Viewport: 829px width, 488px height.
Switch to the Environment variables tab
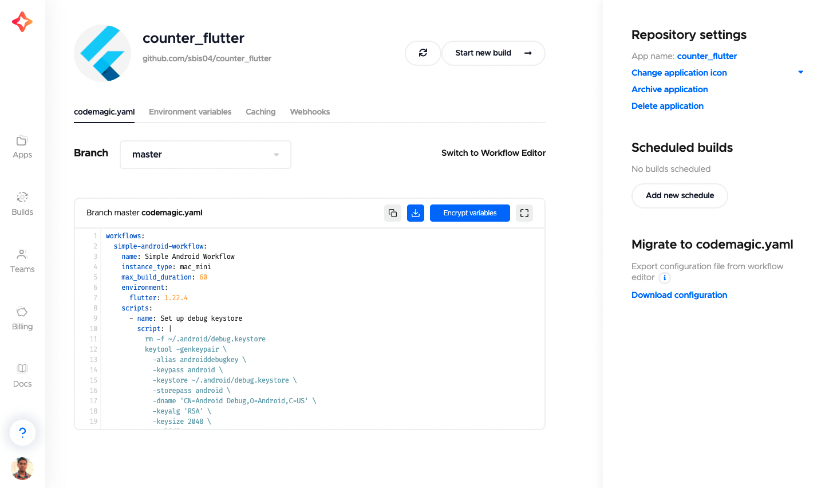(190, 112)
